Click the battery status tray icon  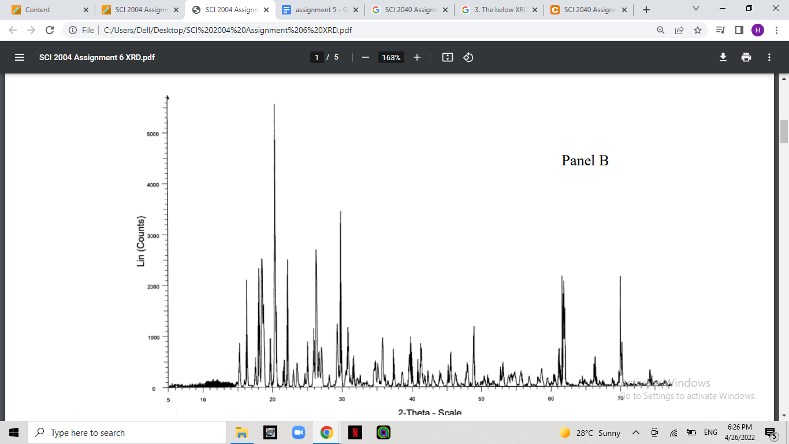[x=691, y=432]
